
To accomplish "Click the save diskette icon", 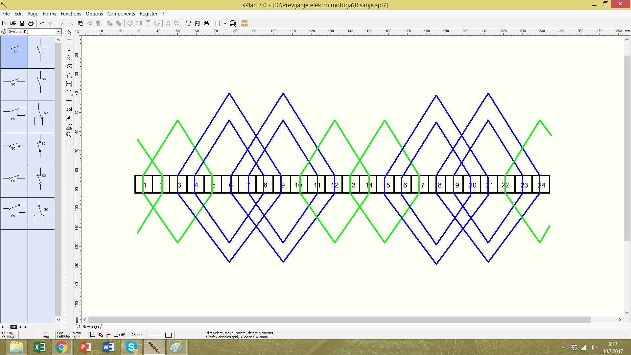I will click(22, 23).
